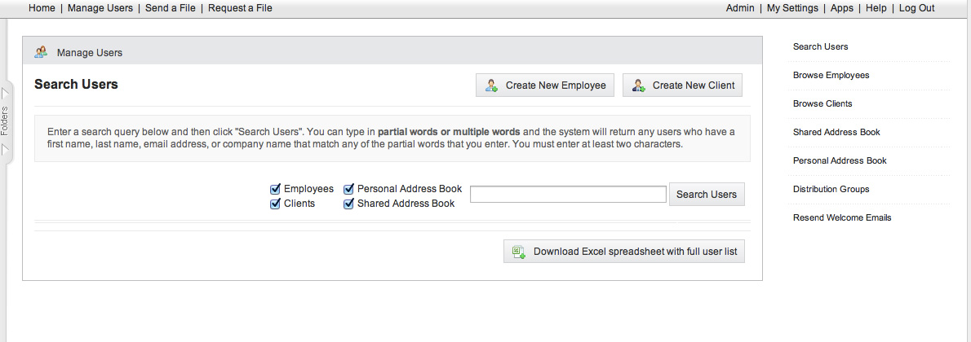
Task: Uncheck the Employees checkbox
Action: tap(276, 189)
